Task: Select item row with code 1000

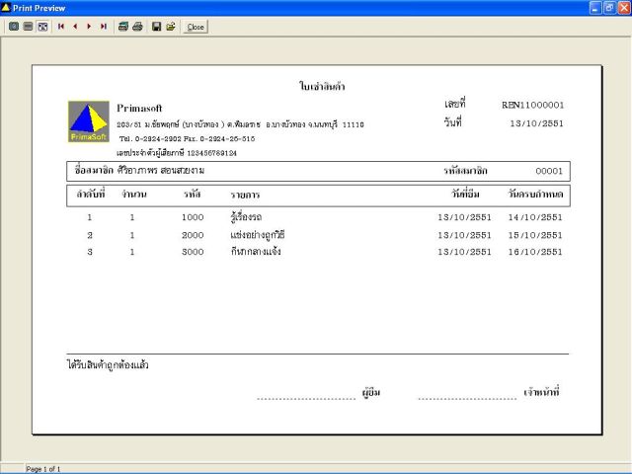Action: click(x=318, y=217)
